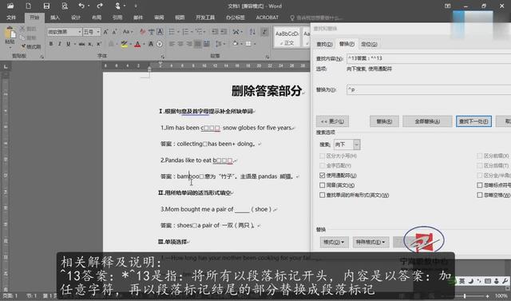Click the Paste clipboard icon
Screen dimensions: 511x301
10,34
